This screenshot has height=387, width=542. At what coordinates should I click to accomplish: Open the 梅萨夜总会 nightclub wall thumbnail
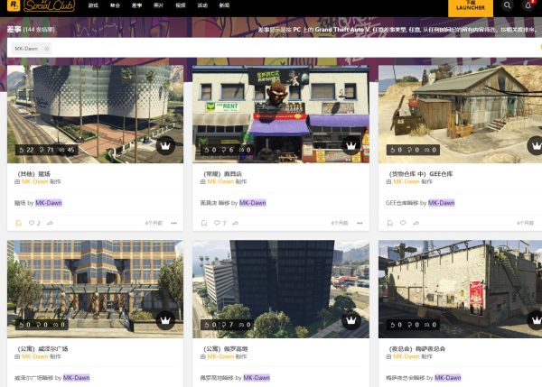460,289
